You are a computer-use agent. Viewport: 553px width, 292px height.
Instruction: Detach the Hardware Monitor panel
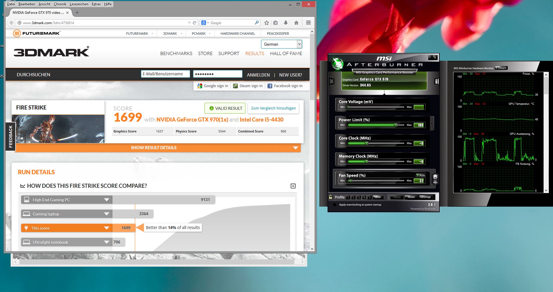(501, 68)
